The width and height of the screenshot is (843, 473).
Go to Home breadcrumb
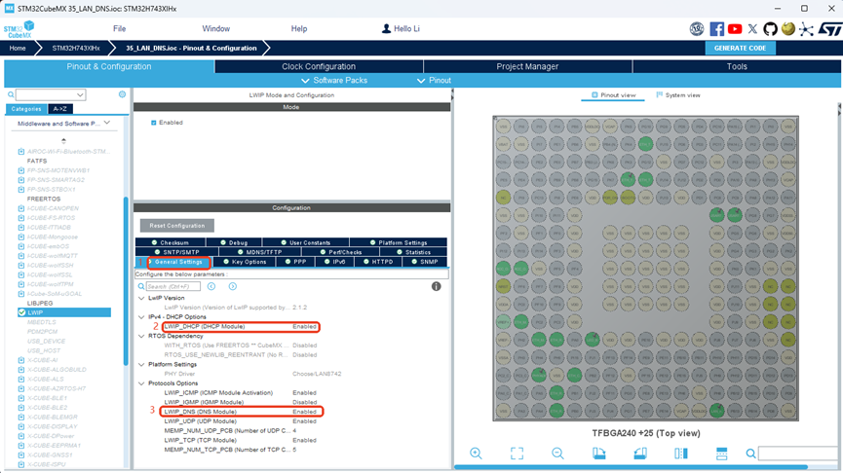coord(18,48)
